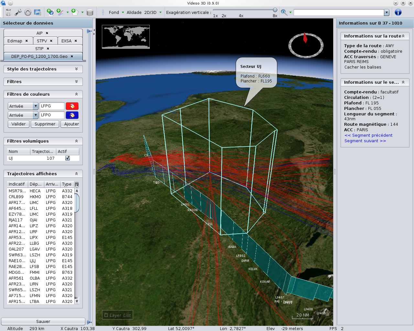Click the screenshot image icon in toolbar

[38, 12]
